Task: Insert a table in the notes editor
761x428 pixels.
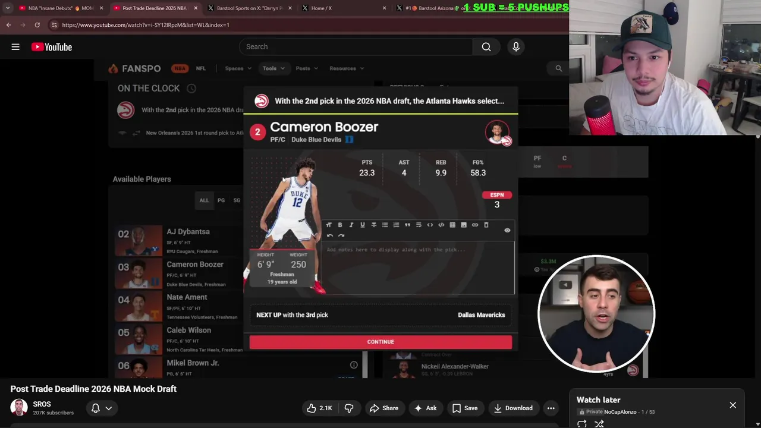Action: pos(452,225)
